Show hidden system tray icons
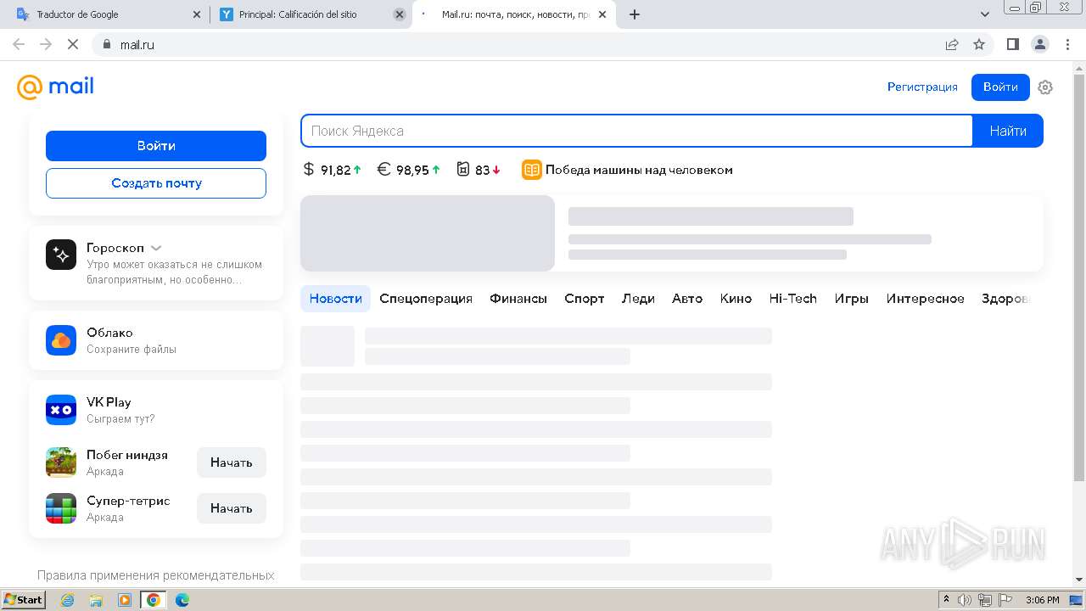1086x611 pixels. 947,600
